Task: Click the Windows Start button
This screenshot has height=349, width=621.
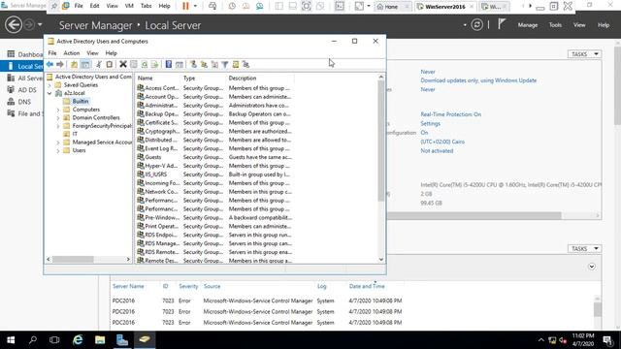Action: pos(11,340)
